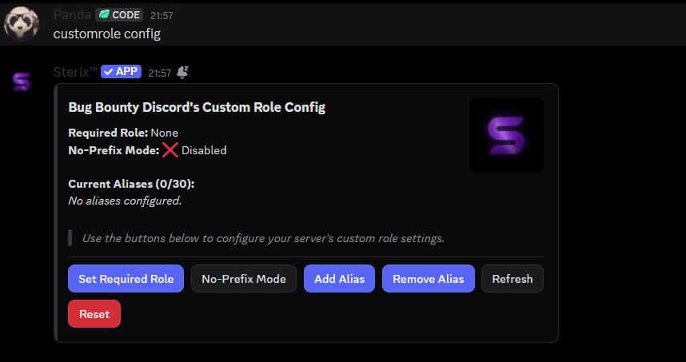The image size is (686, 362).
Task: Click the Remove Alias button
Action: click(x=429, y=279)
